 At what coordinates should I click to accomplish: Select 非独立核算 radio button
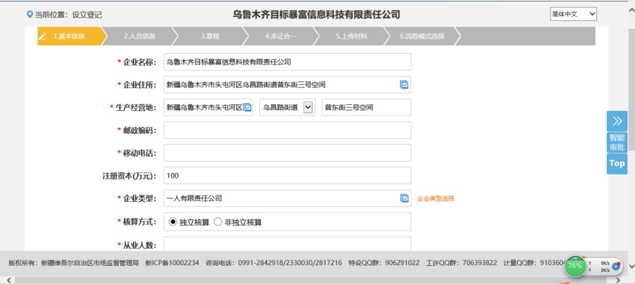tap(218, 222)
